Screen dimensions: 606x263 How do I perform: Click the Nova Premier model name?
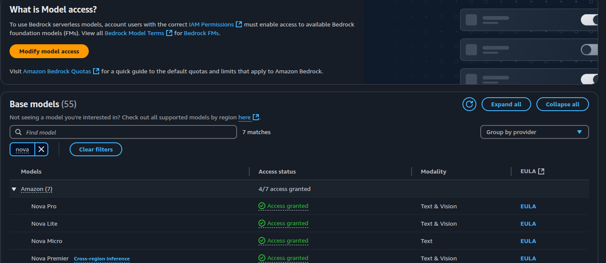tap(50, 258)
